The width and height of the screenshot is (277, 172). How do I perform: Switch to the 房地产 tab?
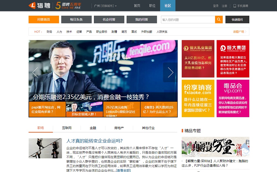click(119, 128)
